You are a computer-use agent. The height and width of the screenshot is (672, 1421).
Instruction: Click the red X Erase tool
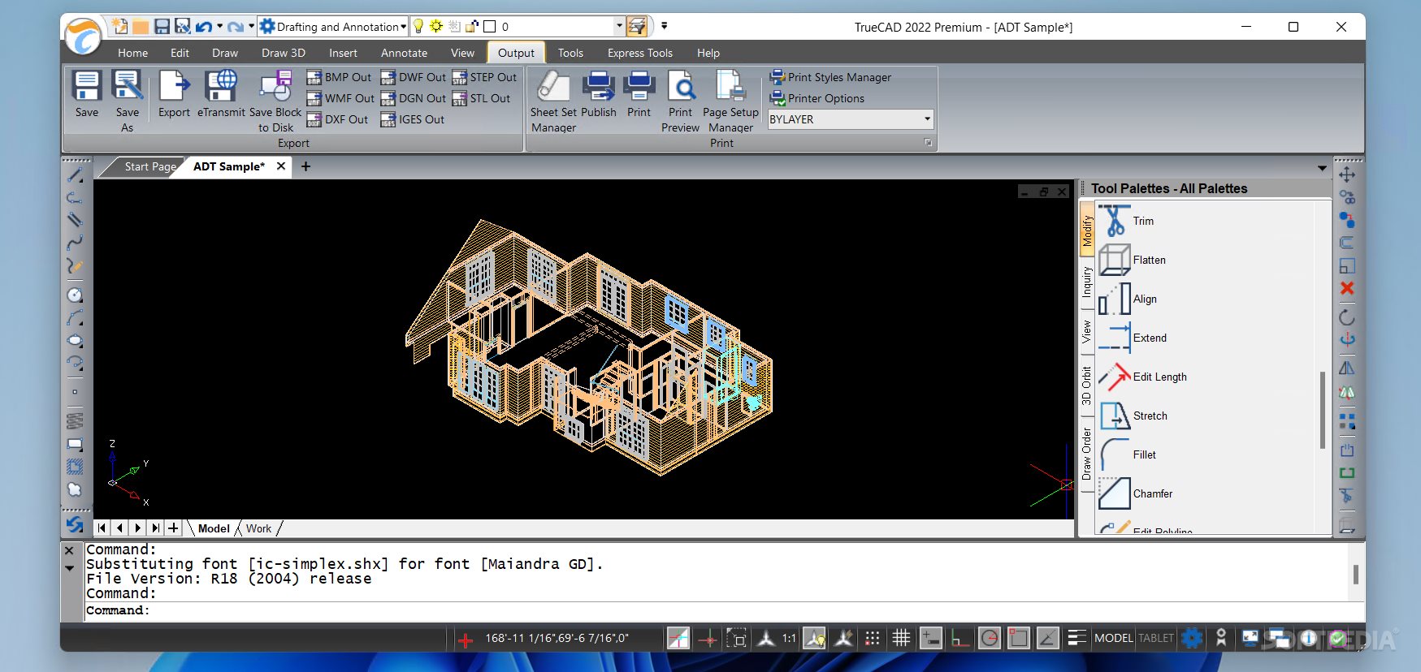[1347, 288]
